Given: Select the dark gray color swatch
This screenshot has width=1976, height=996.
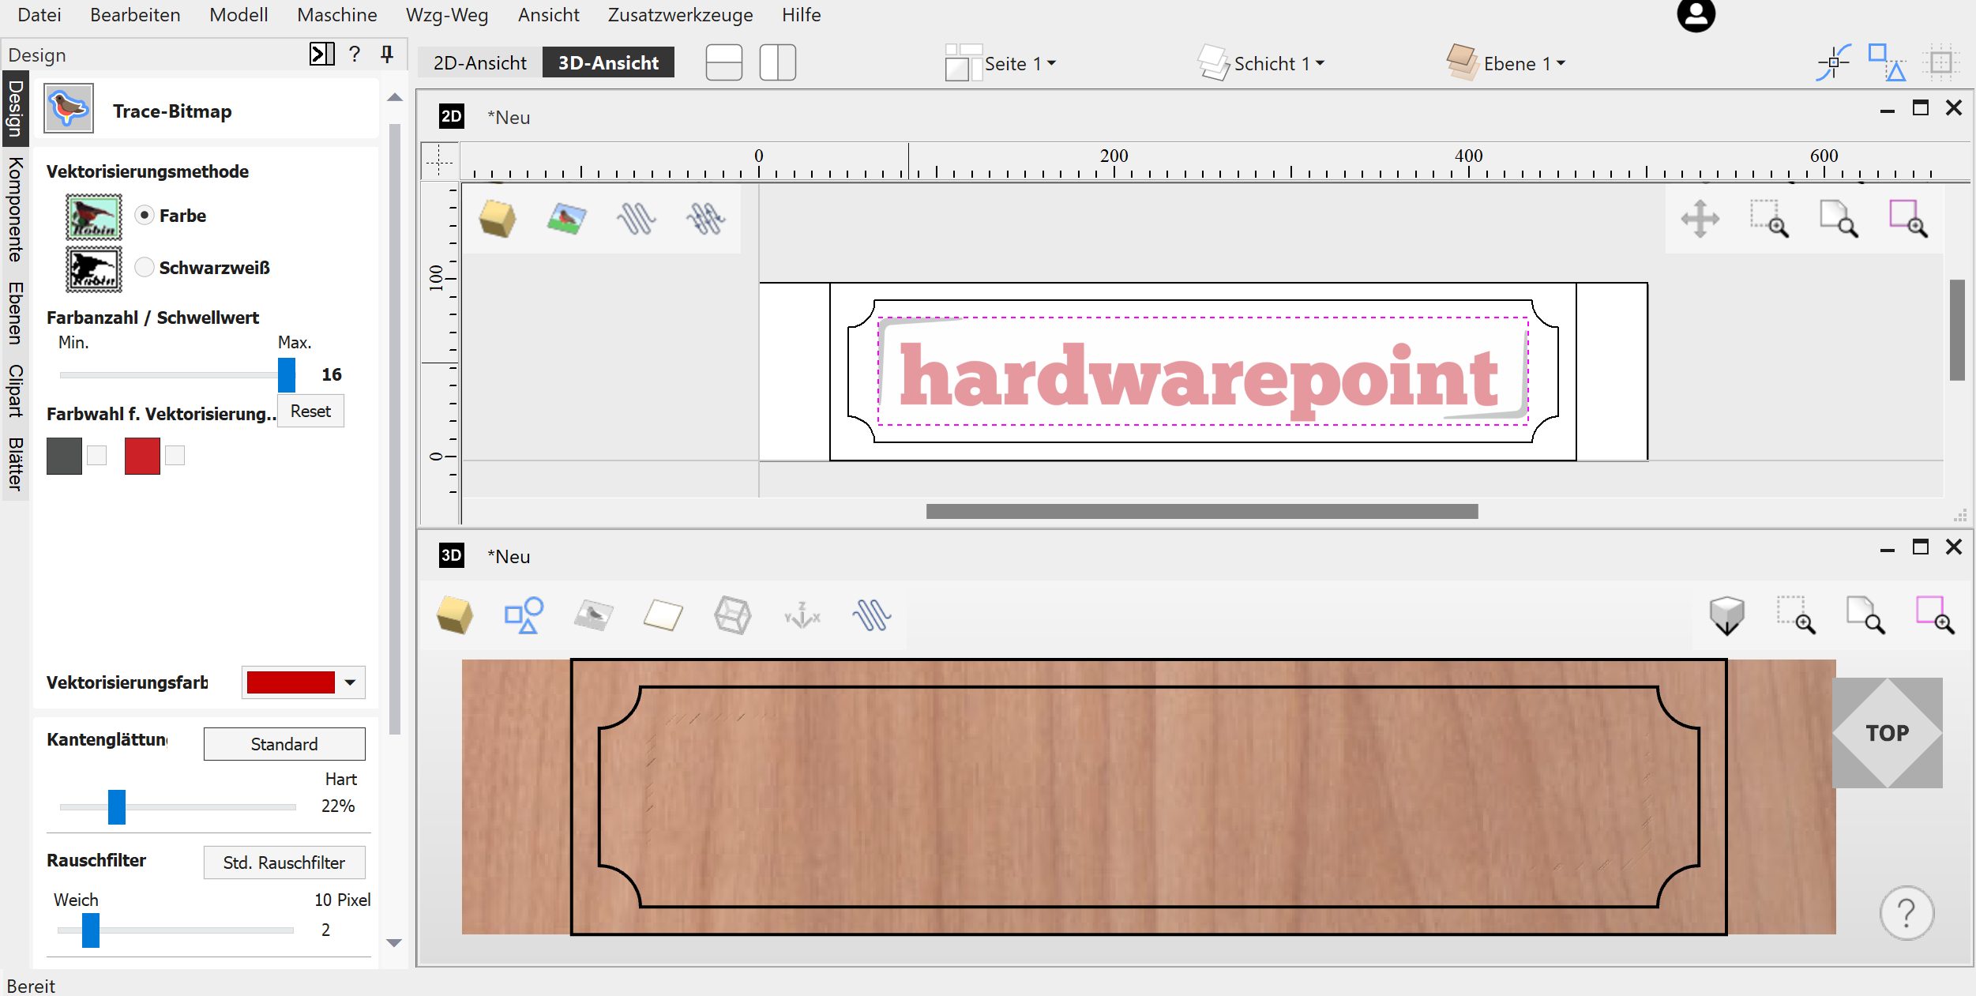Looking at the screenshot, I should (64, 456).
